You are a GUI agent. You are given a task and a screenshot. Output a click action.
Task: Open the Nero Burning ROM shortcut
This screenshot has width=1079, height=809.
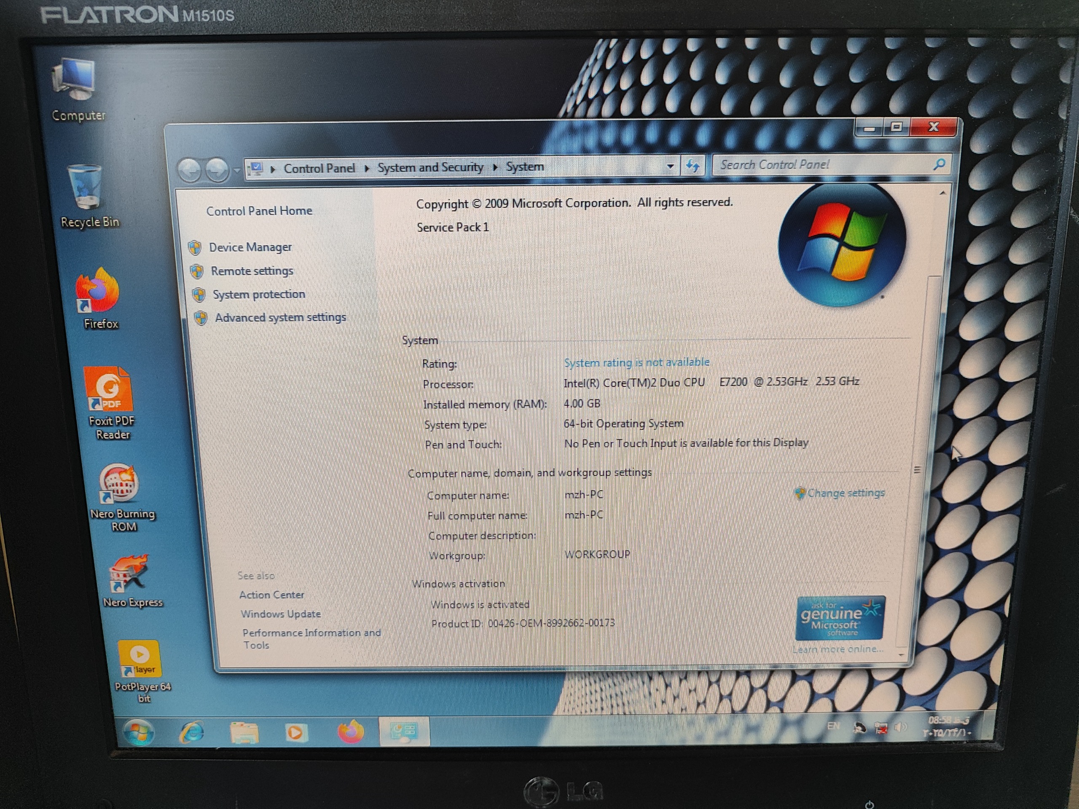(119, 484)
